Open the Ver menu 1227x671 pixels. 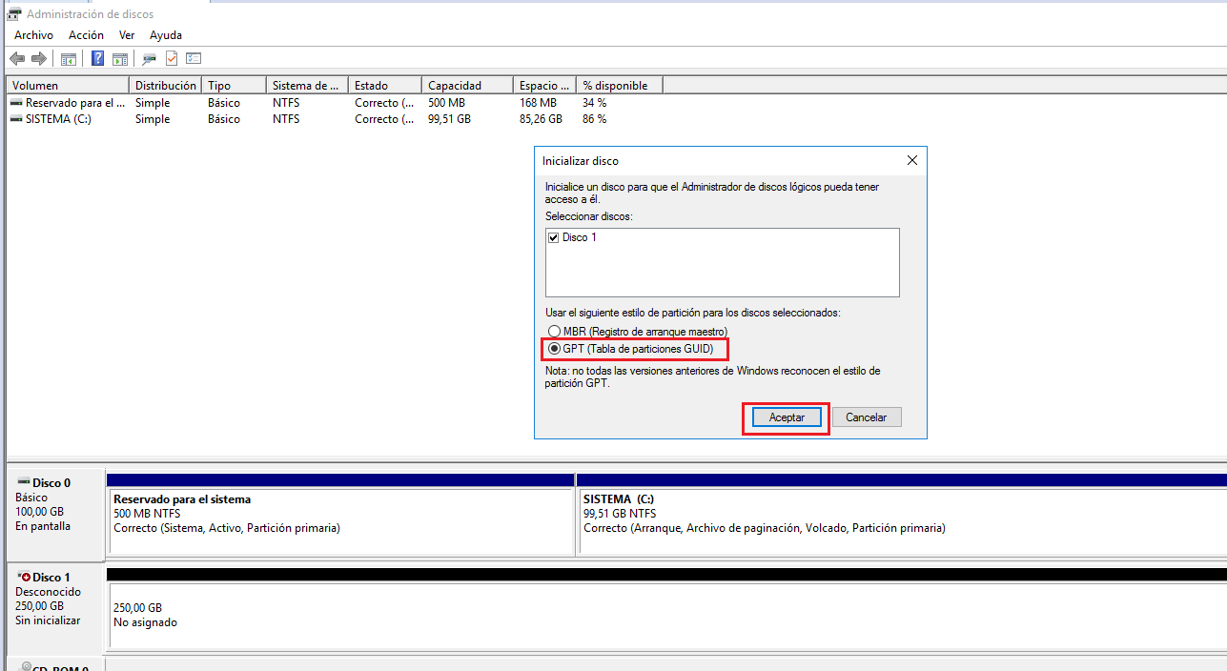pyautogui.click(x=126, y=34)
